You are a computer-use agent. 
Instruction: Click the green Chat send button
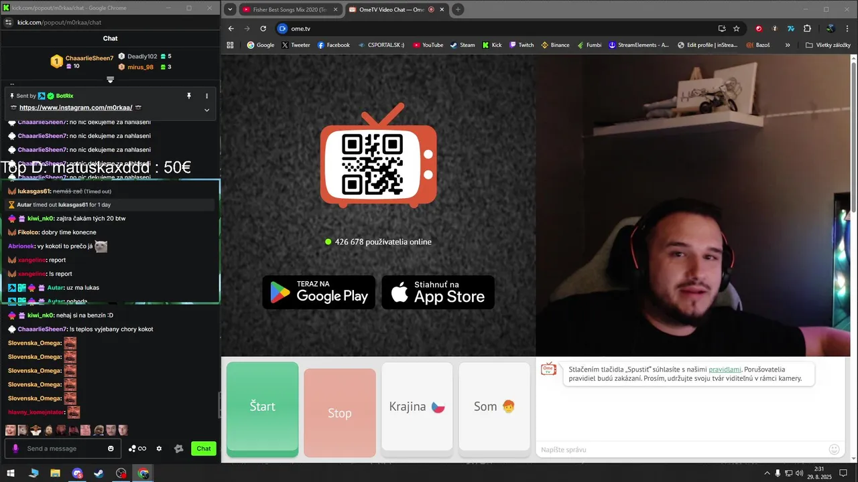click(204, 449)
